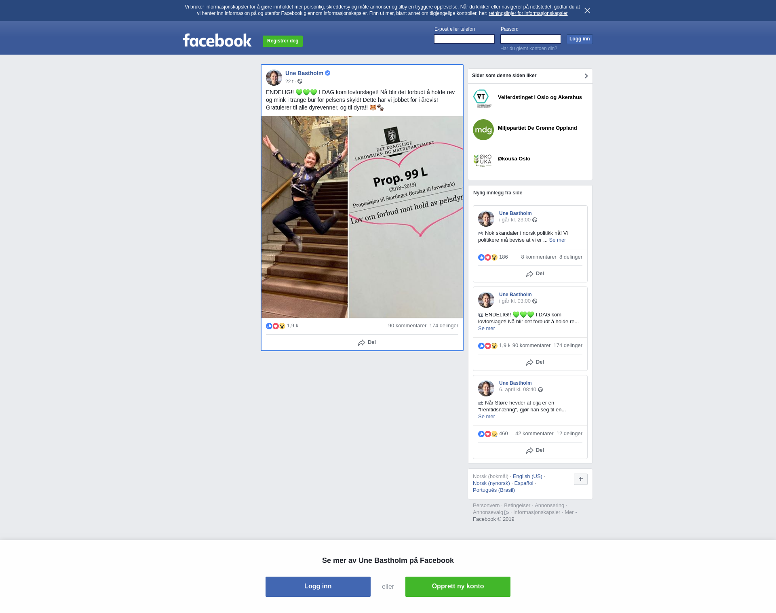Click Se mer on sidebar ENDELIG post
Screen dimensions: 776x613
[487, 329]
